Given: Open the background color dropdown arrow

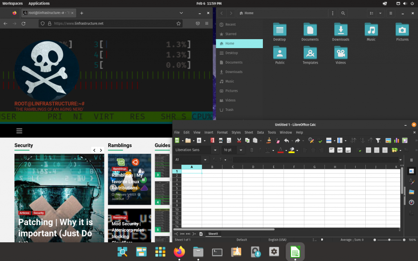Looking at the screenshot, I should (x=297, y=150).
